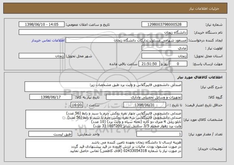Click the جزئیات اطلاعات نیاز header bar
The image size is (234, 165).
coord(115,9)
